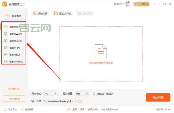The image size is (174, 113).
Task: Click the return arrow icon on 返回首页
Action: pyautogui.click(x=8, y=16)
